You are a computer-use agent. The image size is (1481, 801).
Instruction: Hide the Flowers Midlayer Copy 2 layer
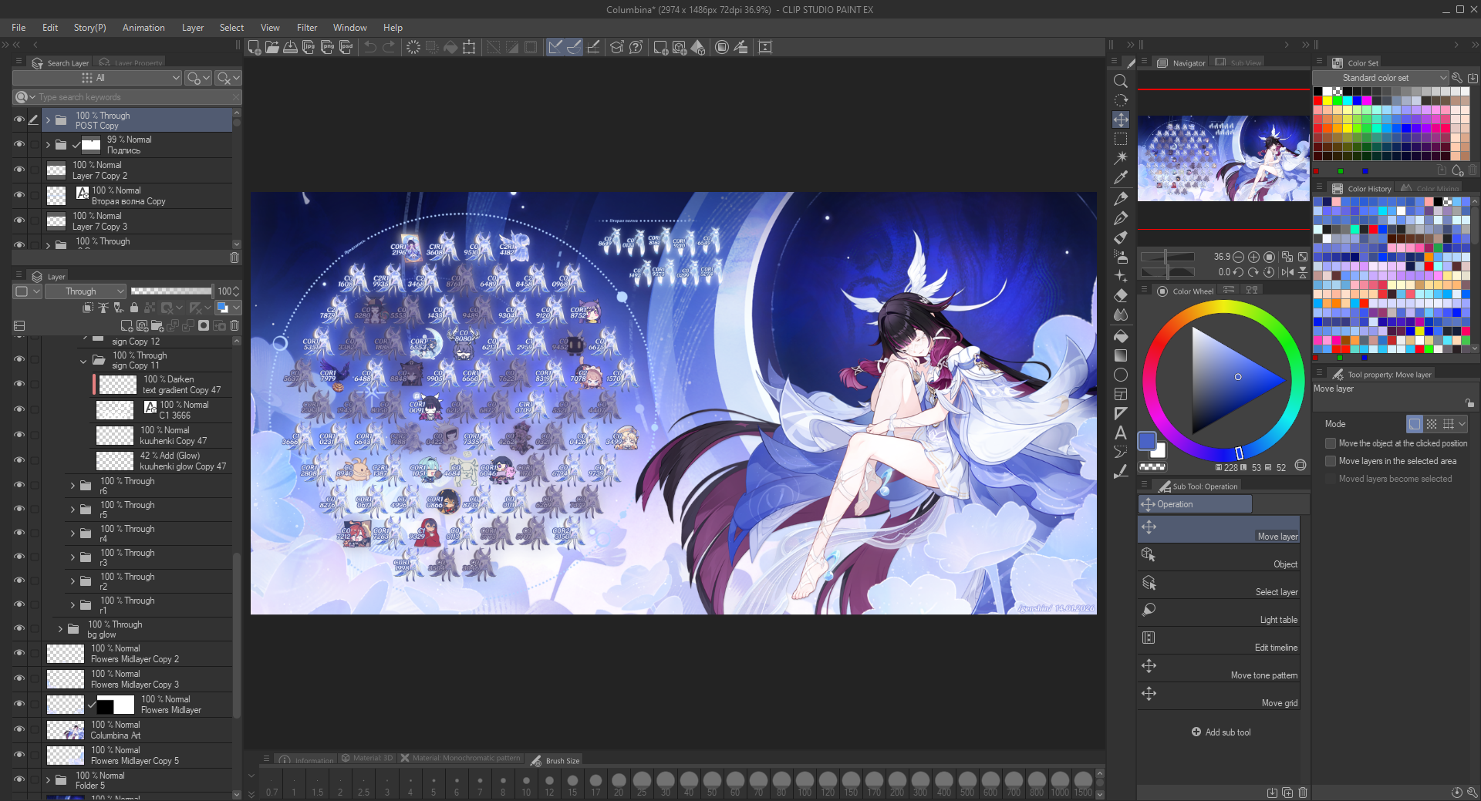click(19, 653)
